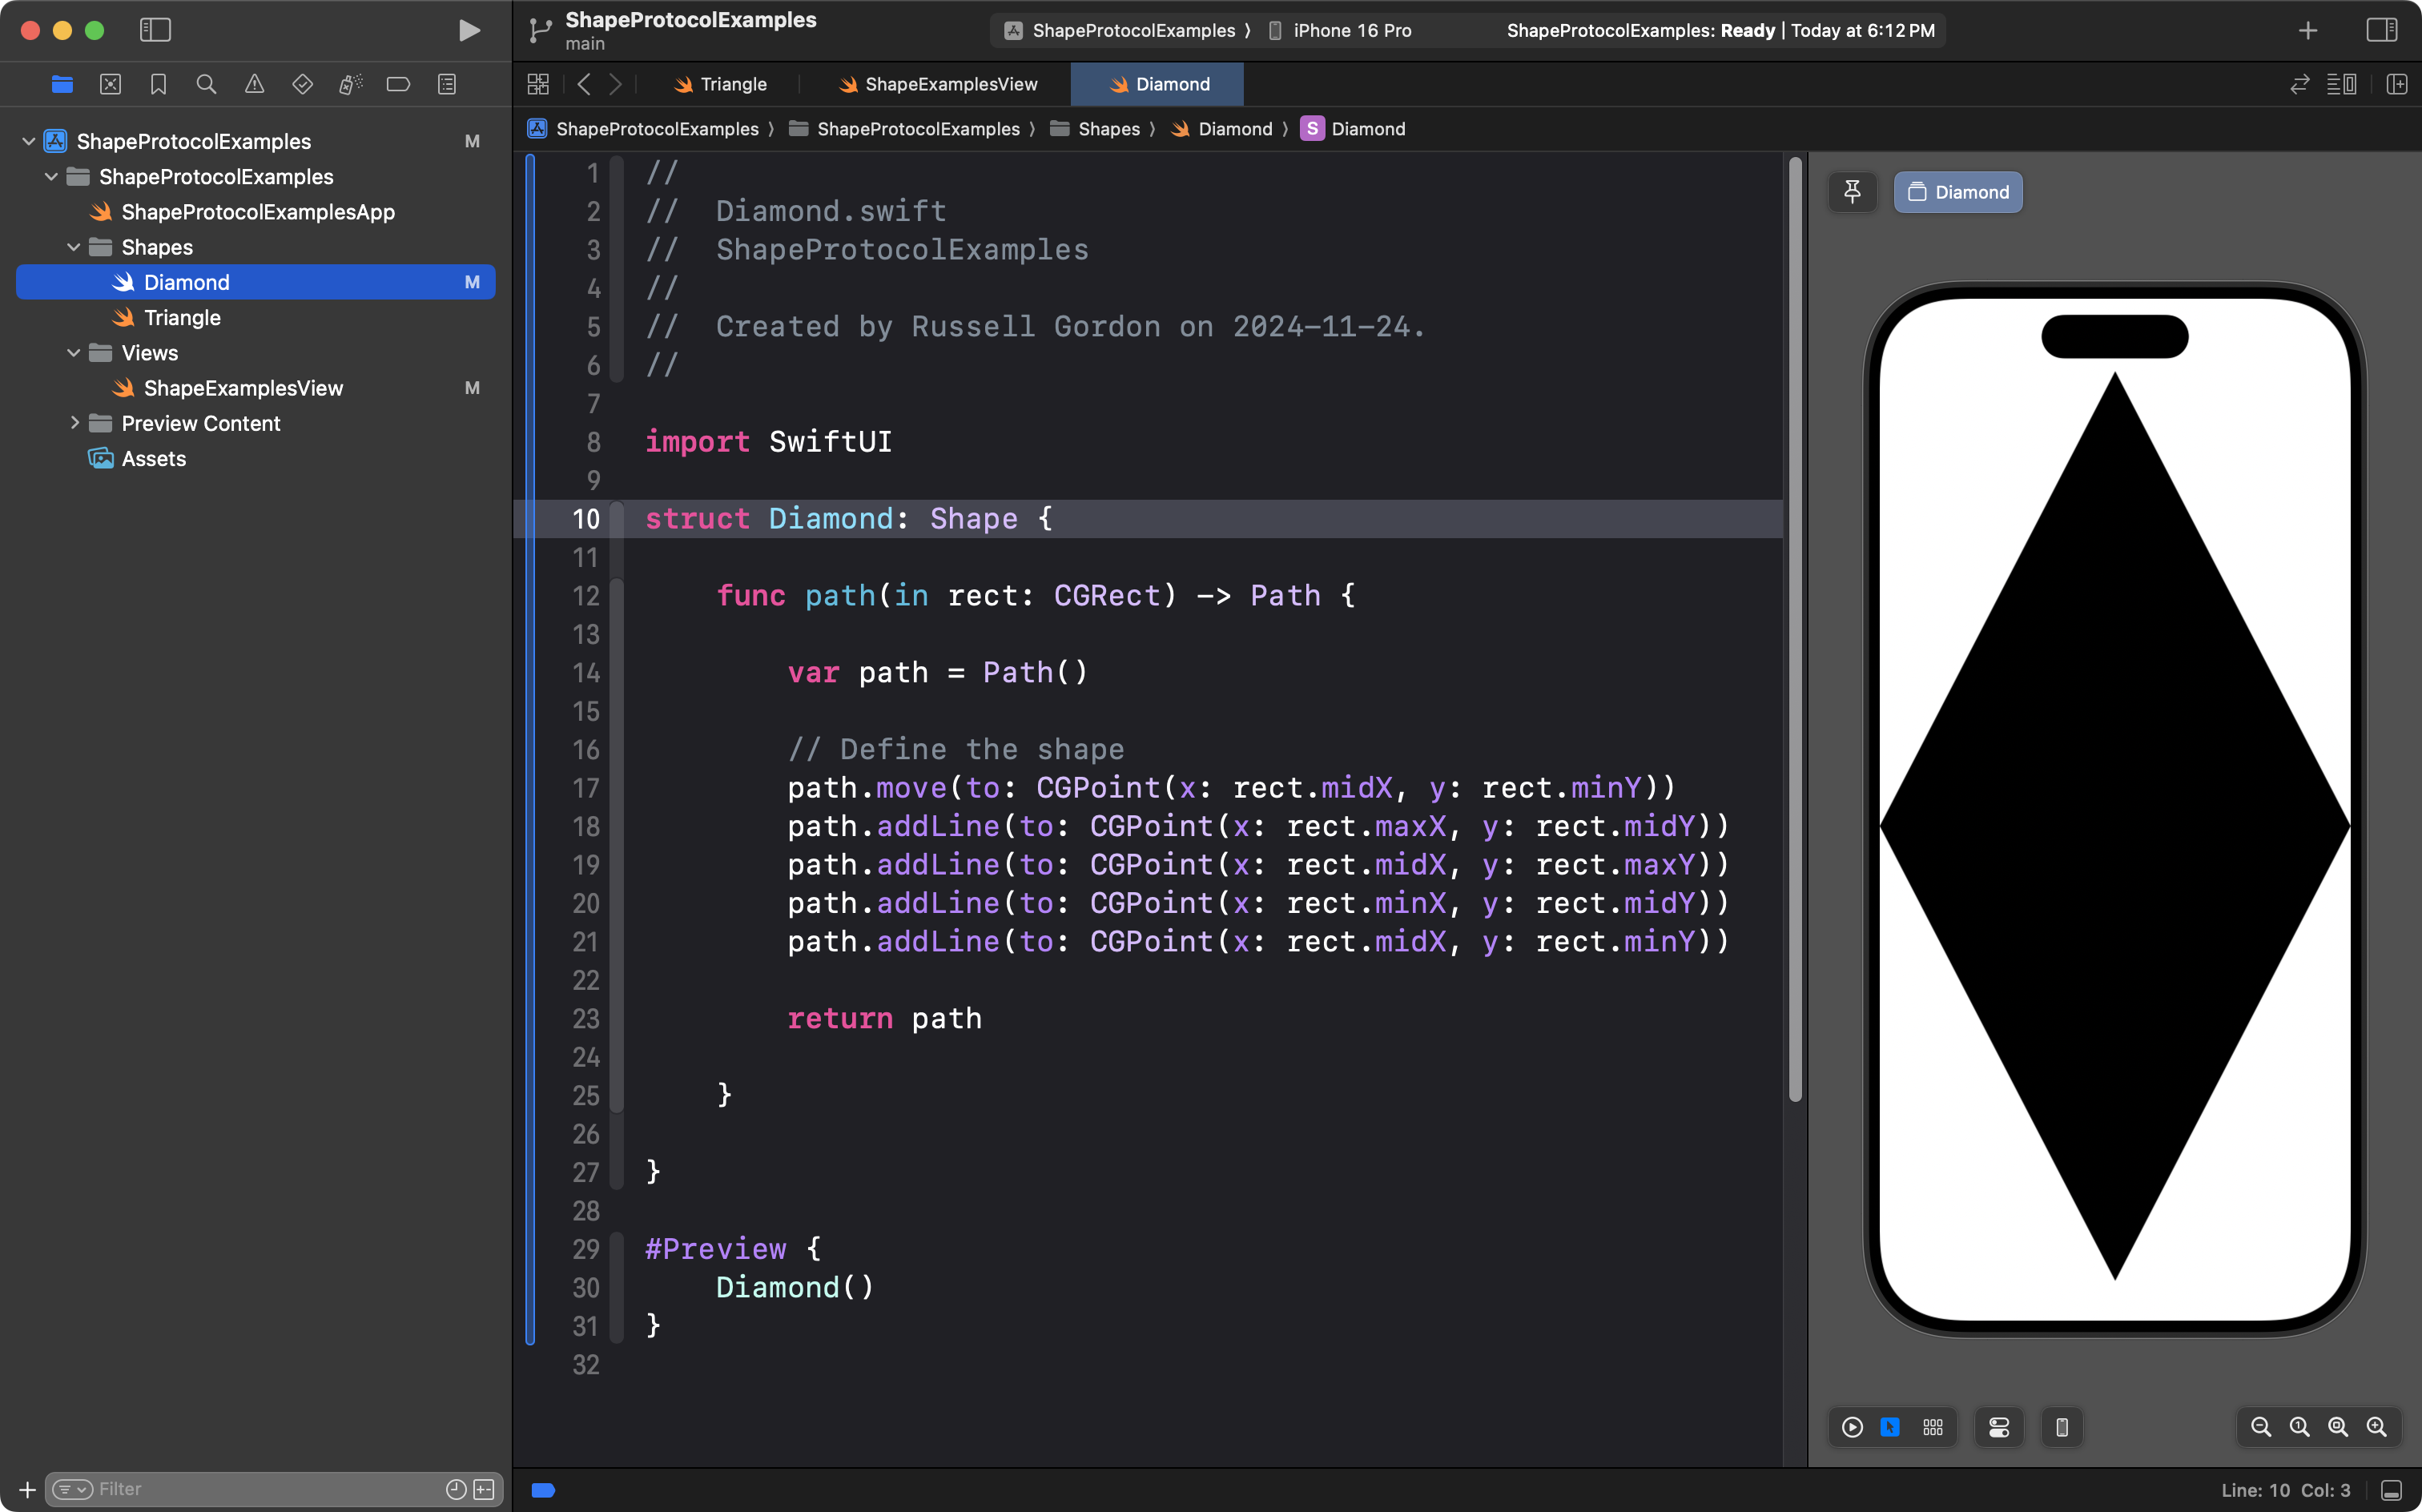Expand the Preview Content folder

point(74,423)
